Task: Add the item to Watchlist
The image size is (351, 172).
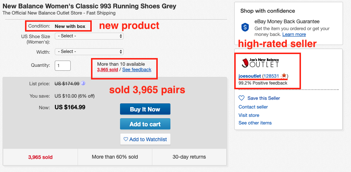Action: 145,139
